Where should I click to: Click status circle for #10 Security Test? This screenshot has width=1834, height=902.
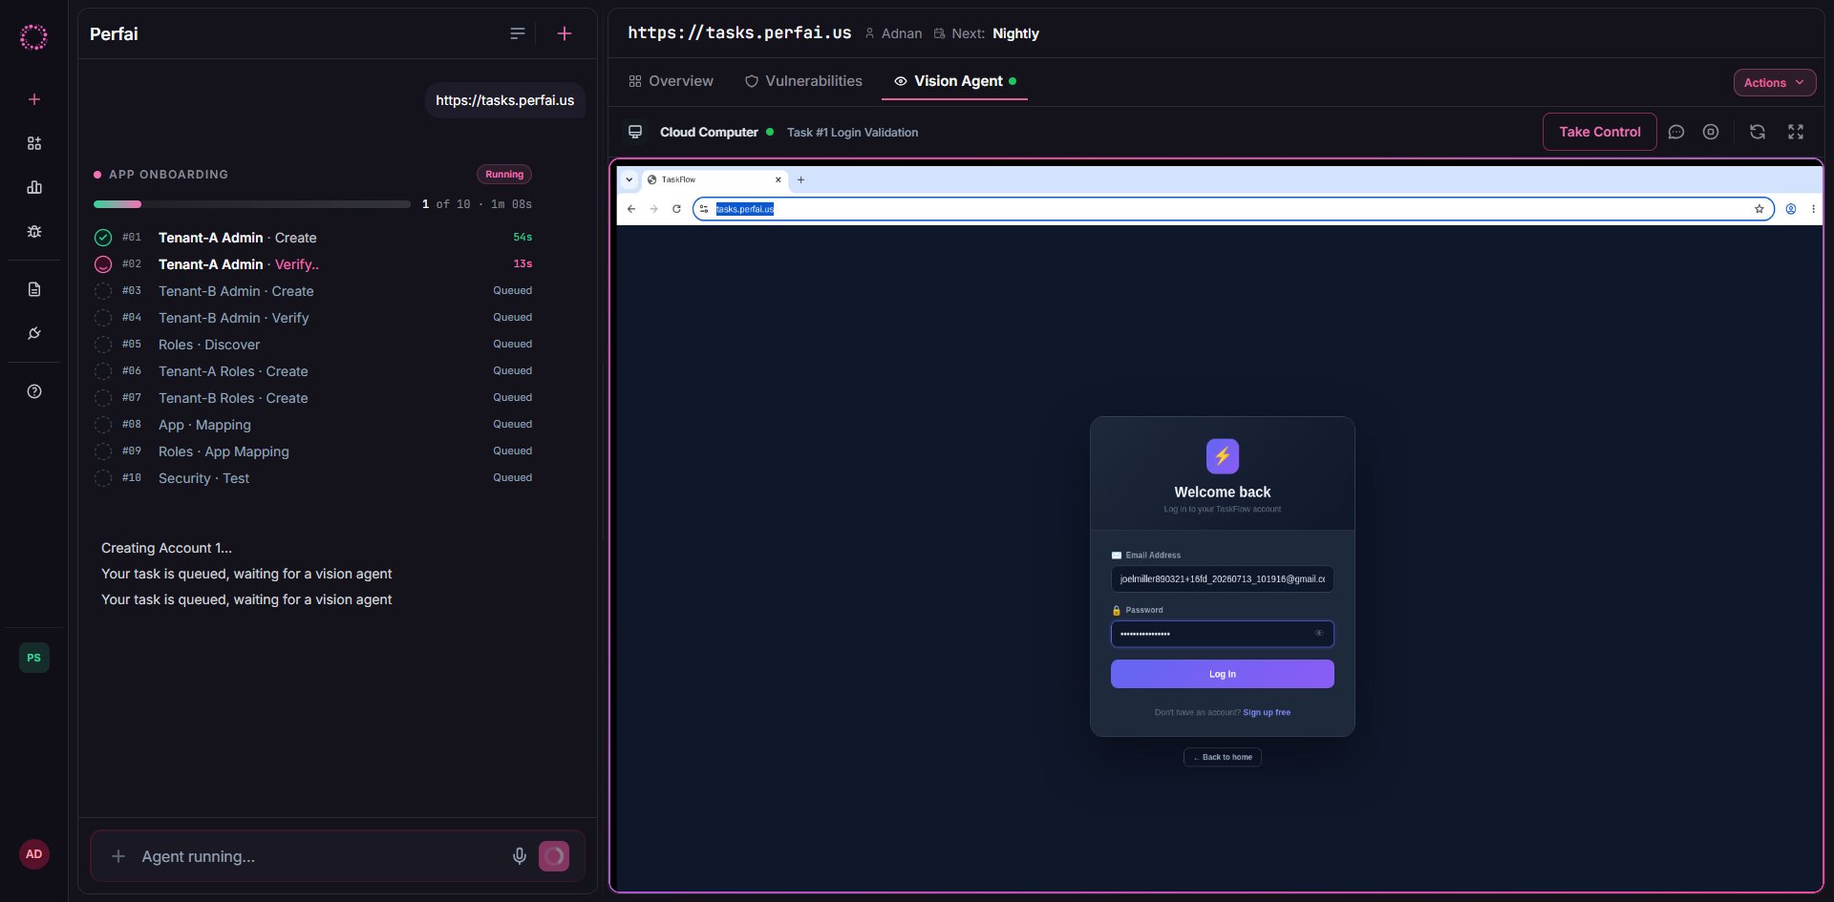pos(103,478)
